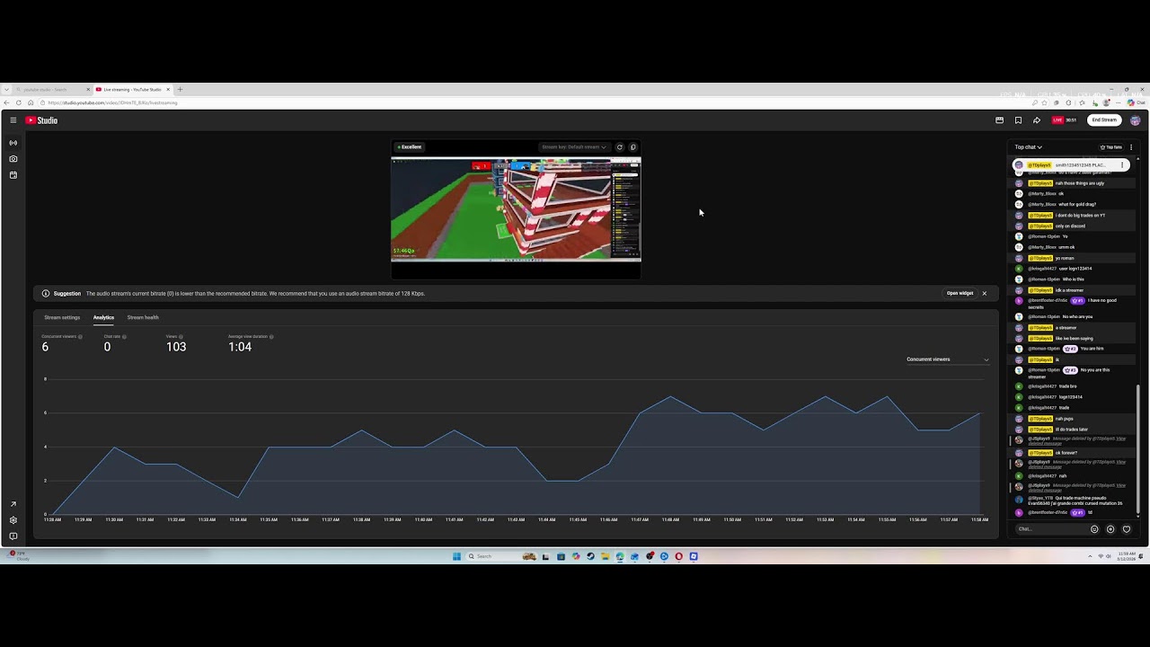Screen dimensions: 1150x647
Task: Click the live stream preview thumbnail
Action: 516,209
